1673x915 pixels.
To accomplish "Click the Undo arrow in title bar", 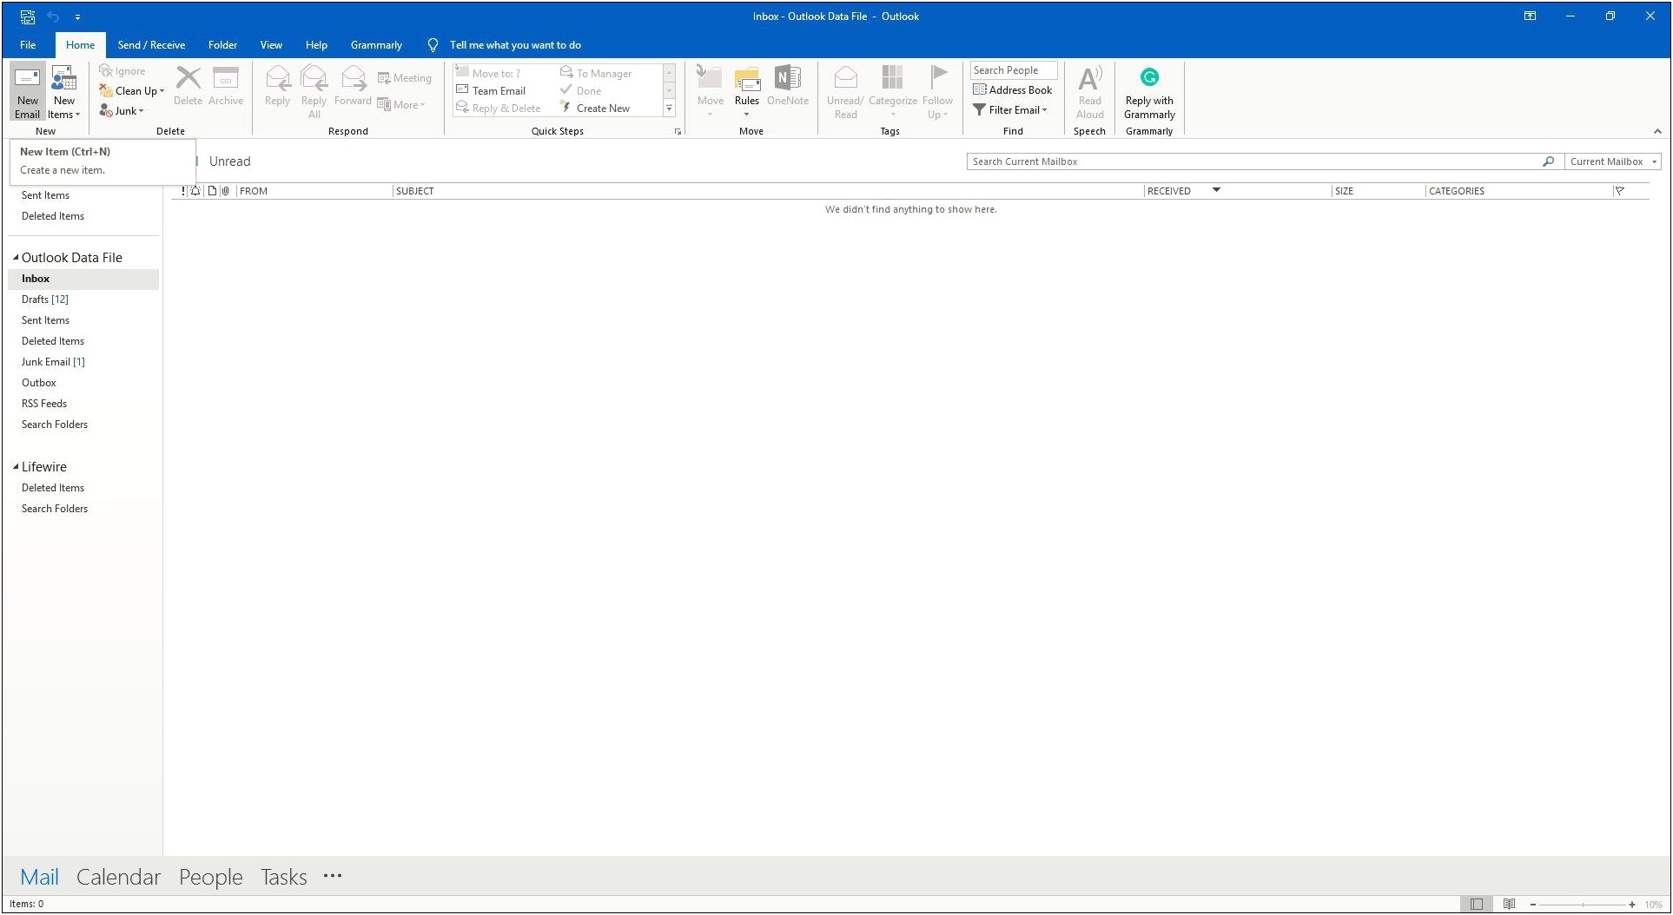I will point(53,16).
